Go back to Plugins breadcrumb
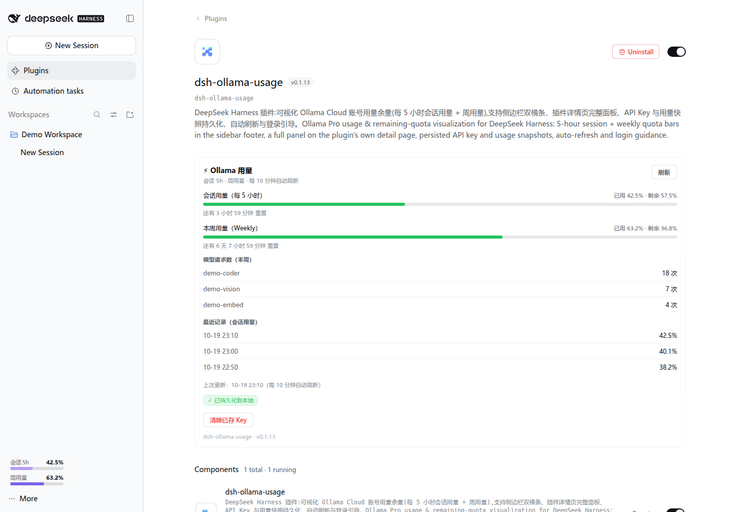 (211, 18)
